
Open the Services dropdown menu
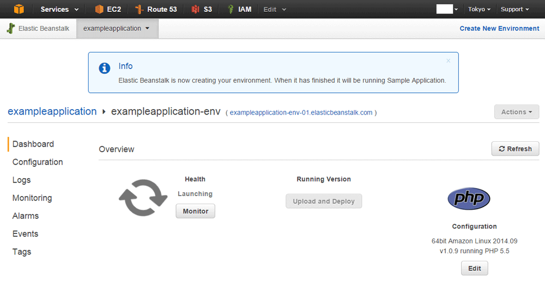click(x=59, y=9)
